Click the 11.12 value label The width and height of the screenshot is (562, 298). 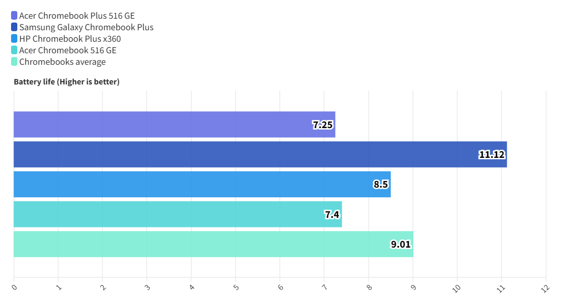tap(492, 155)
